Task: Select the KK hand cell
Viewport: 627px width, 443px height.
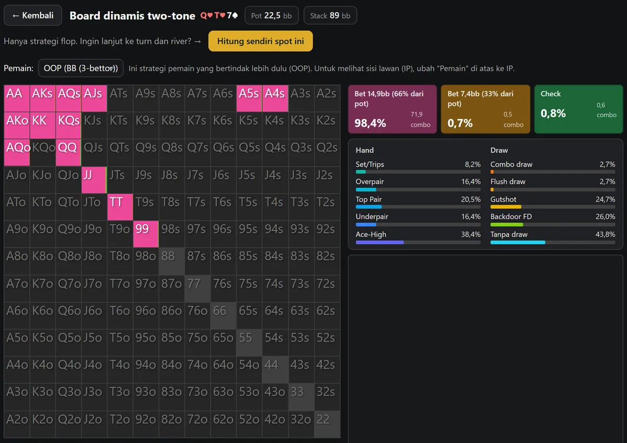Action: click(42, 126)
